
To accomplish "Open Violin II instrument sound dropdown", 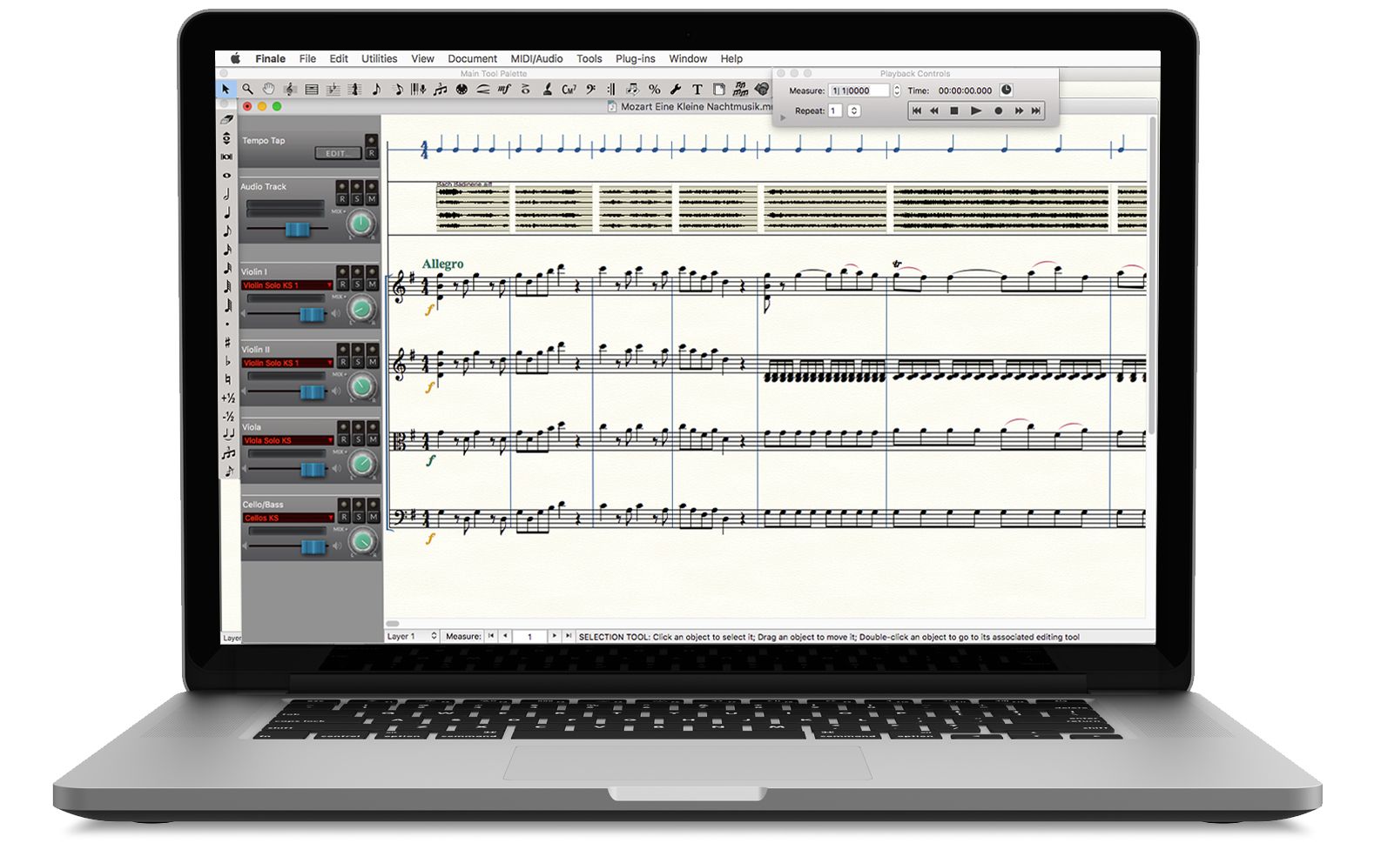I will (x=287, y=363).
